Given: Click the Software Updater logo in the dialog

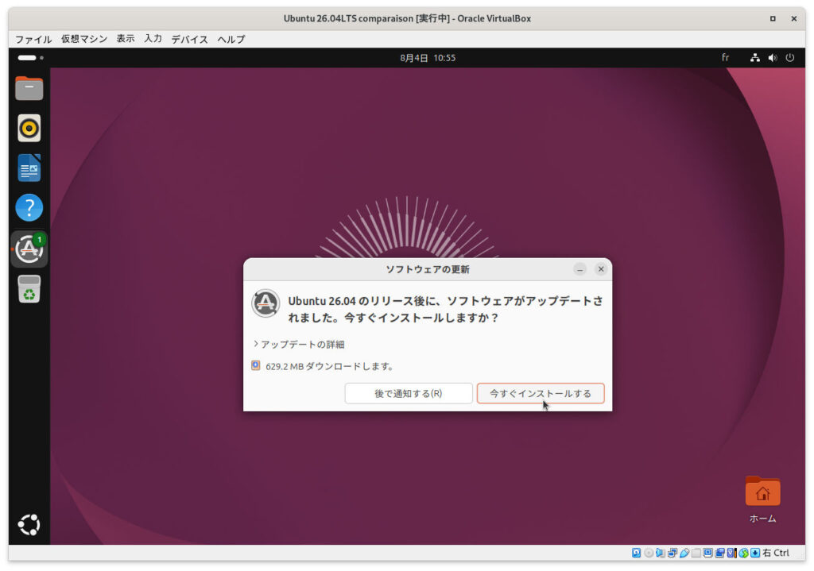Looking at the screenshot, I should [x=266, y=303].
